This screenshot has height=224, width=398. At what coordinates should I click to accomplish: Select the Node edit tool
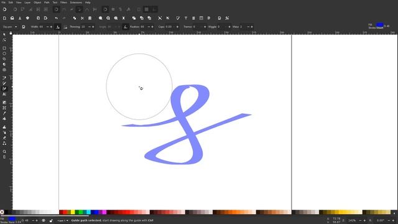pyautogui.click(x=4, y=40)
